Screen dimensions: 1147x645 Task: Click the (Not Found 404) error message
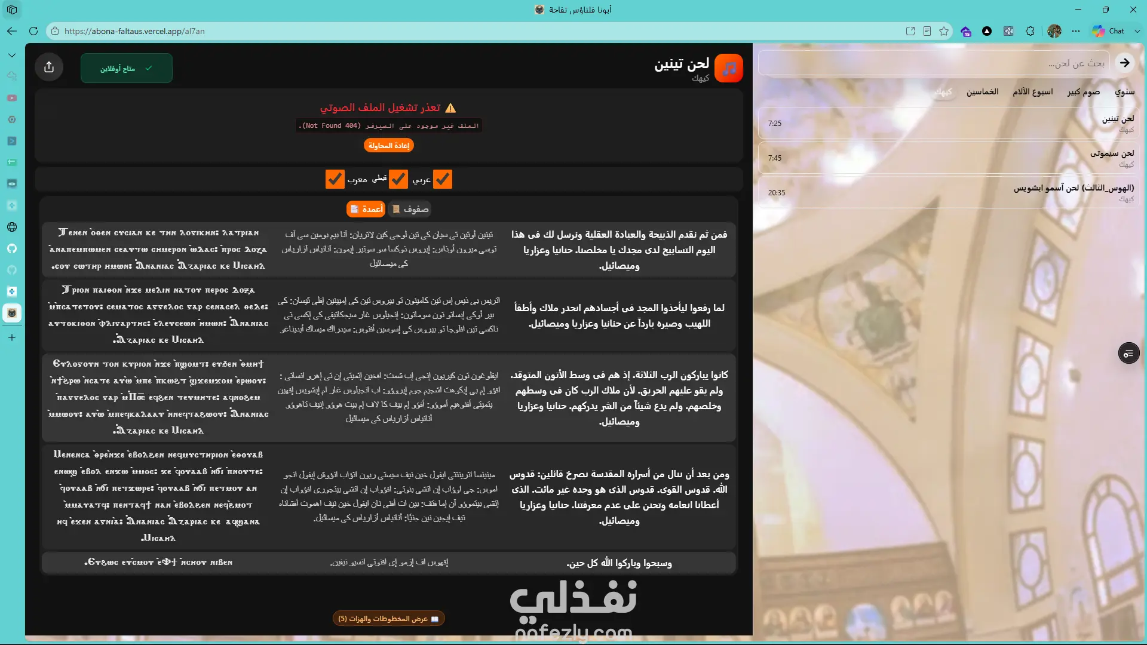(389, 125)
